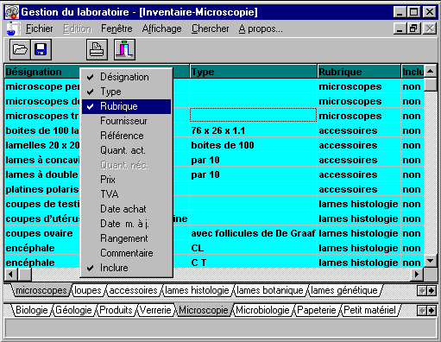This screenshot has height=342, width=441.
Task: Select the 'coupes ovaire' row
Action: click(x=214, y=233)
